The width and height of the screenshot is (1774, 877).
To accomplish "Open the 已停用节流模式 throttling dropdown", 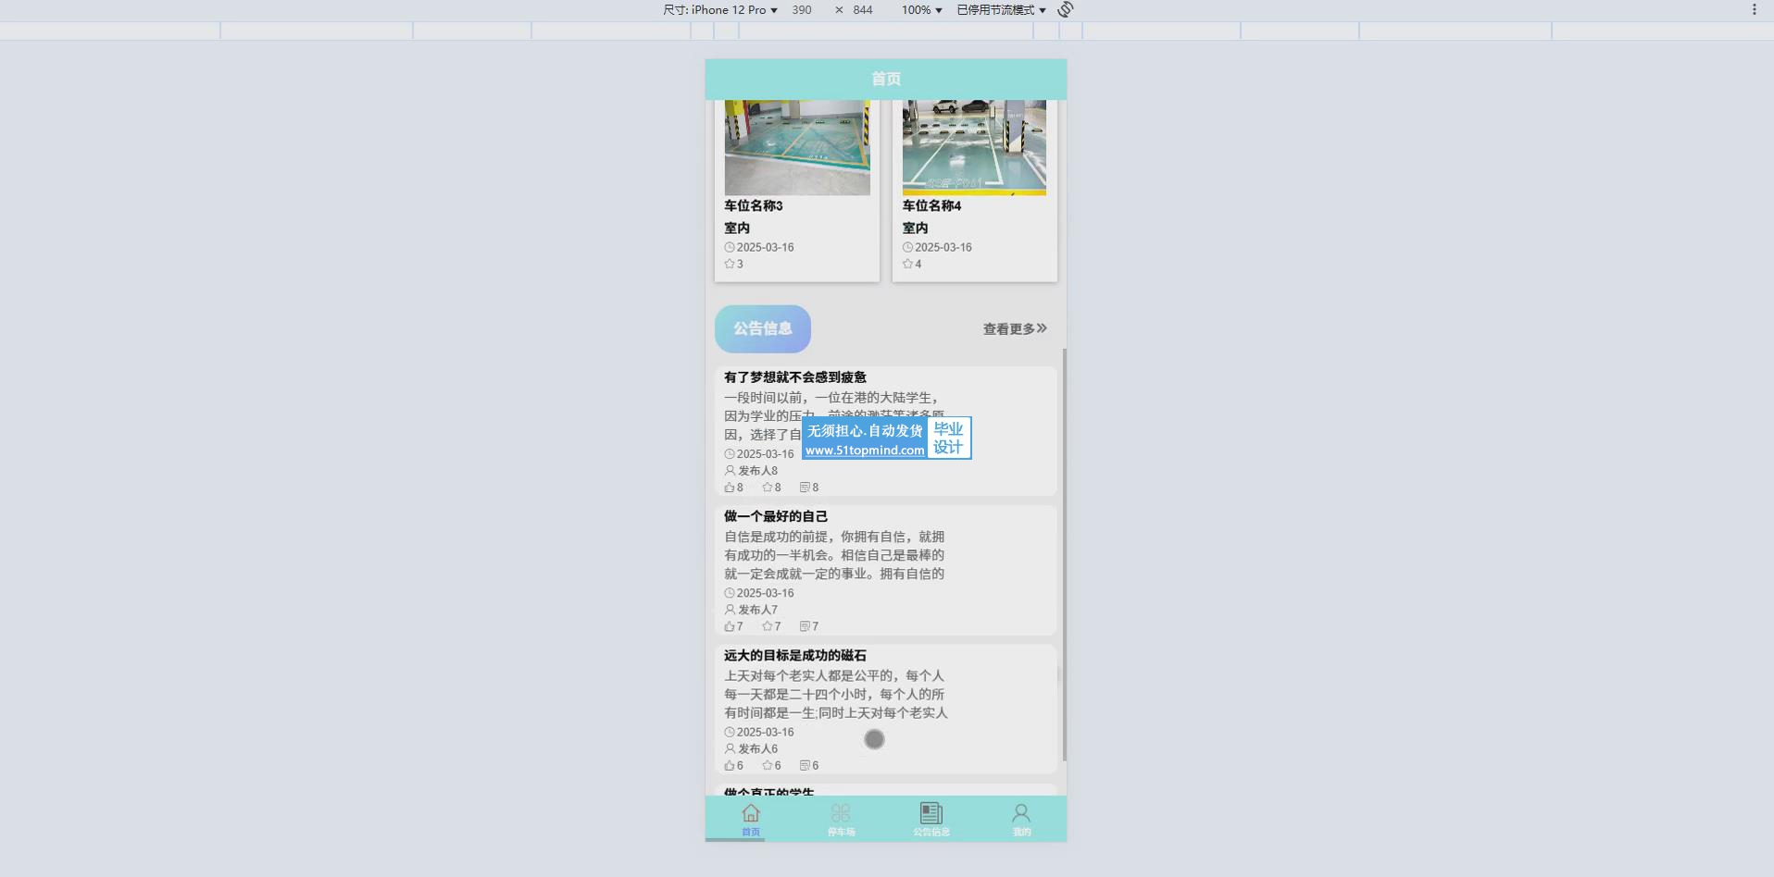I will [x=1000, y=10].
